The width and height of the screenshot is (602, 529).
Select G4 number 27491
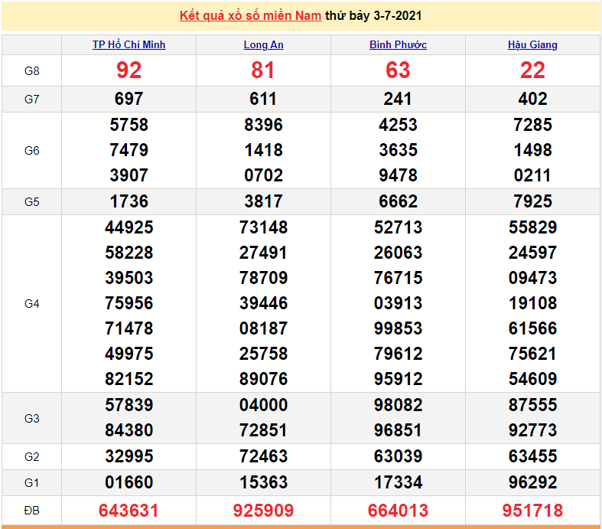263,253
